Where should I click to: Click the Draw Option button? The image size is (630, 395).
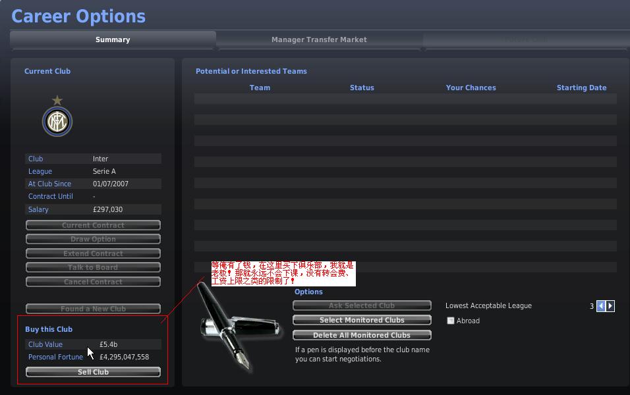[93, 239]
